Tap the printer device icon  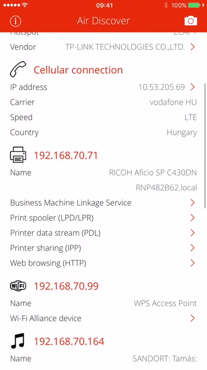(18, 155)
